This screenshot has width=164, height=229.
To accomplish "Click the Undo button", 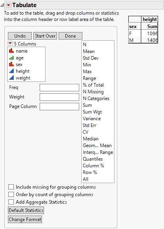I will (x=20, y=36).
